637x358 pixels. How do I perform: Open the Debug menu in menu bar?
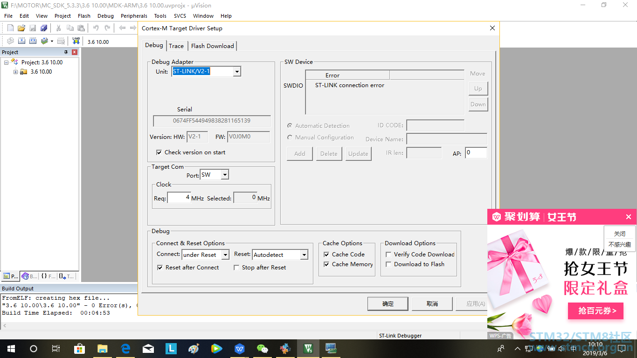[105, 16]
